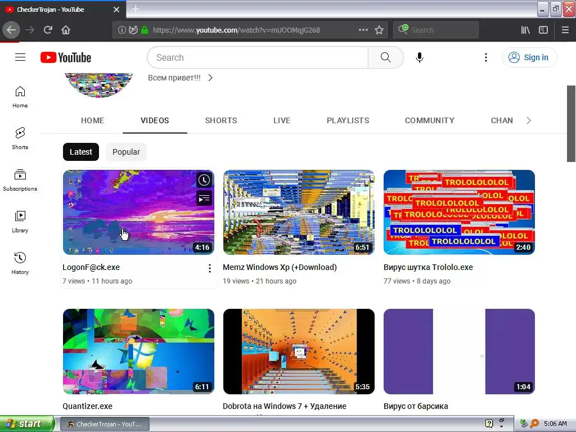This screenshot has width=576, height=432.
Task: Click the channel avatar image
Action: pos(98,85)
